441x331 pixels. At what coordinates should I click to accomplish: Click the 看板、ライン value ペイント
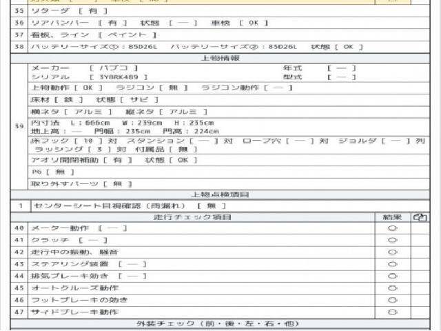click(x=127, y=34)
